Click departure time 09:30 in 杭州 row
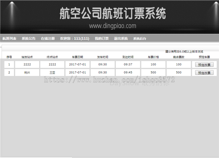Screen dimensions: 219x158 point(103,72)
